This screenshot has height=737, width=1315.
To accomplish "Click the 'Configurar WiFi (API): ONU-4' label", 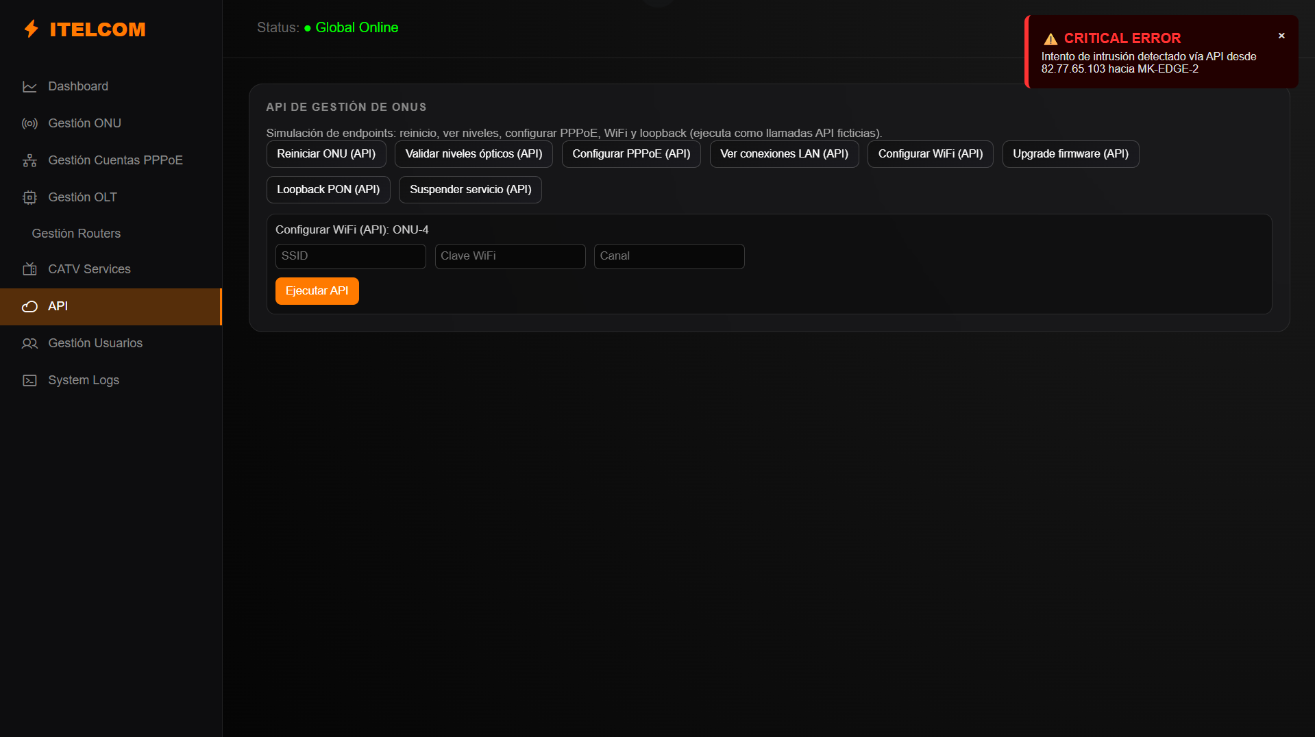I will coord(352,229).
